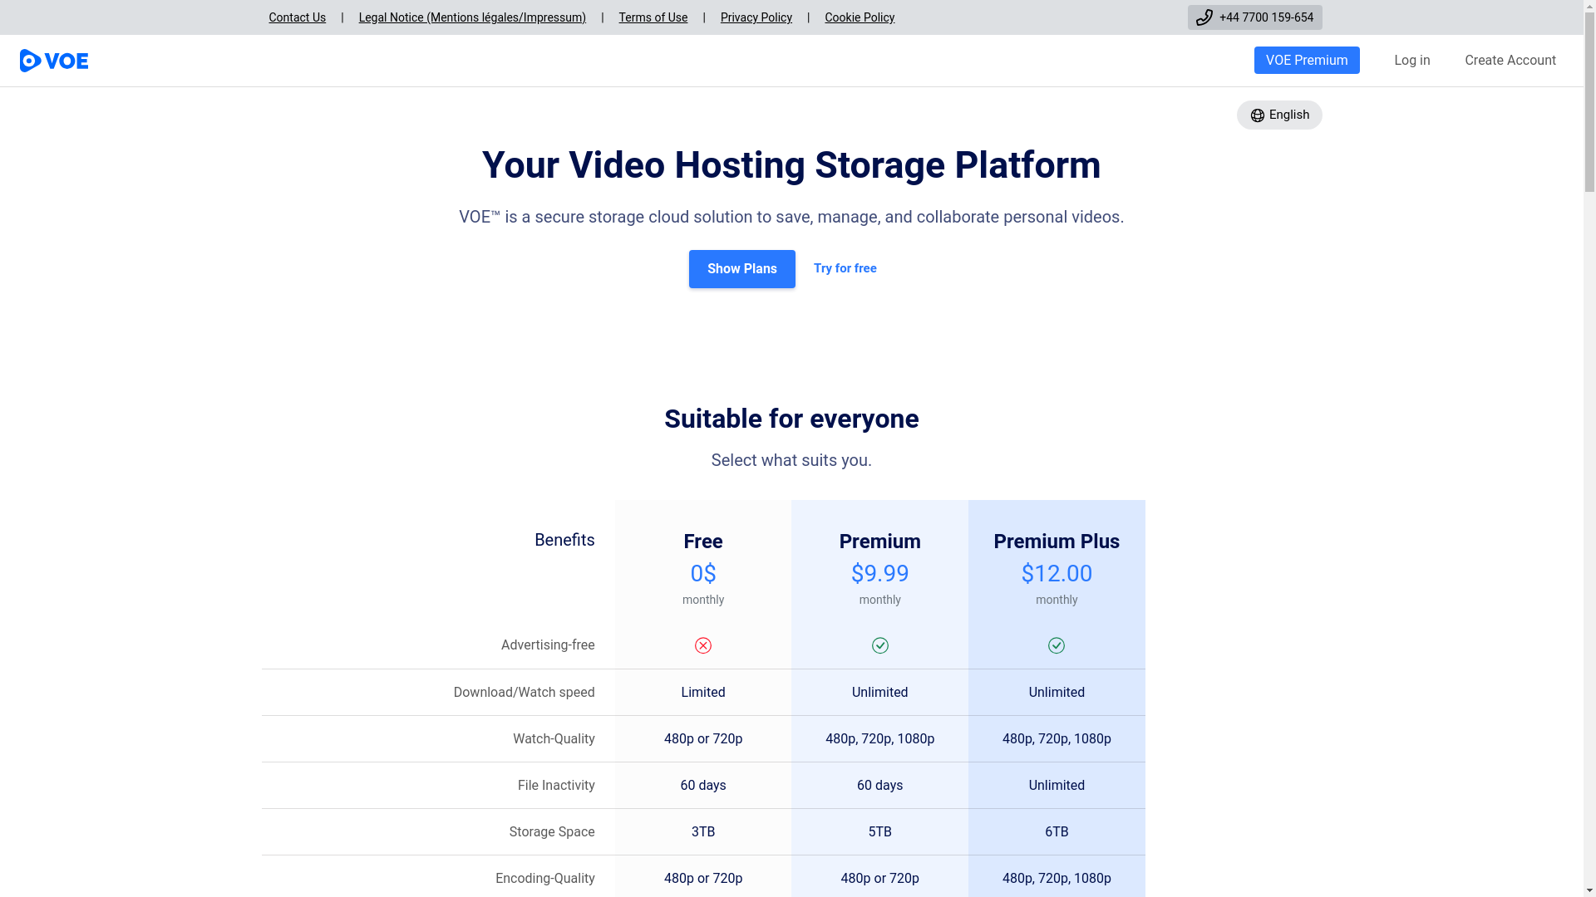The height and width of the screenshot is (897, 1596).
Task: Click the Download/Watch speed row label
Action: click(524, 693)
